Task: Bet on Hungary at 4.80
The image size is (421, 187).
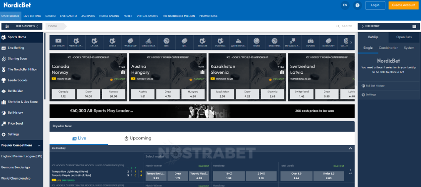Action: point(193,94)
